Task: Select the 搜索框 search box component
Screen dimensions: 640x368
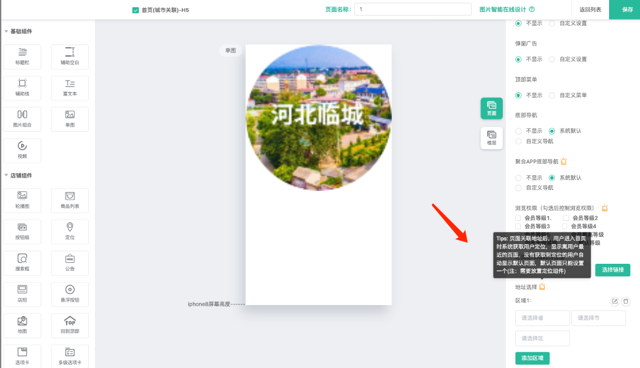Action: (22, 263)
